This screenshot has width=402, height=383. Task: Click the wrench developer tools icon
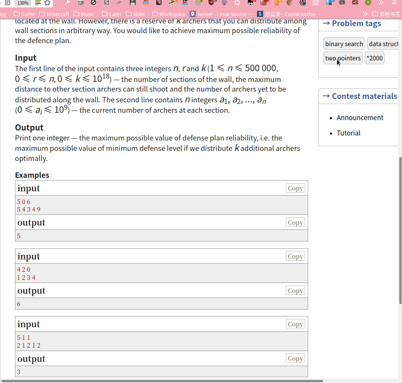(x=67, y=3)
